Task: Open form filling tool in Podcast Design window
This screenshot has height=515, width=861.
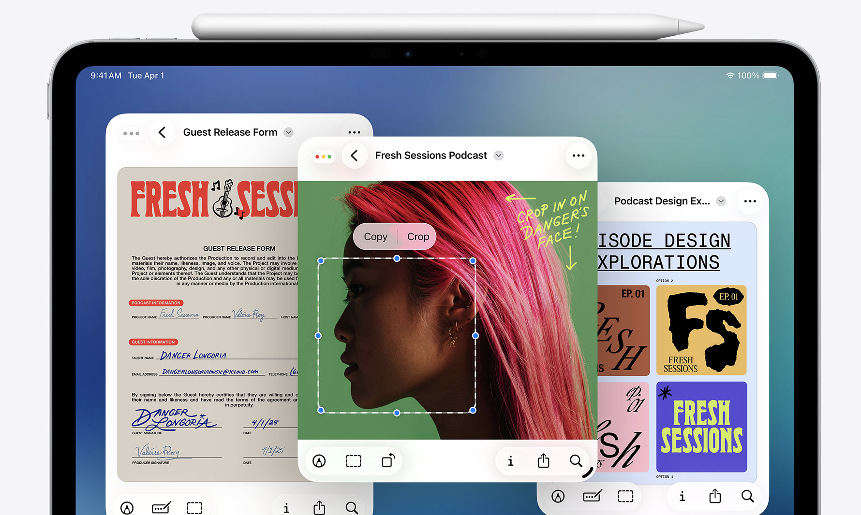Action: click(x=592, y=496)
